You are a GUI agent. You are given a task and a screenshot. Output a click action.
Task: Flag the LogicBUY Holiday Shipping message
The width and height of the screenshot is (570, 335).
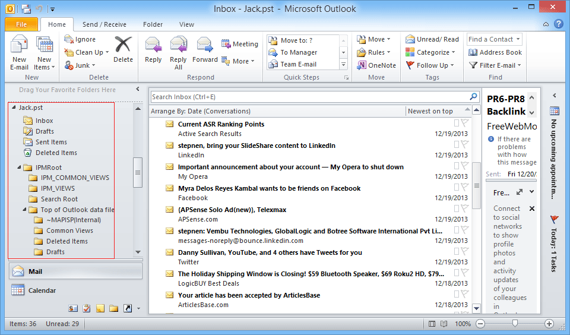coord(464,273)
